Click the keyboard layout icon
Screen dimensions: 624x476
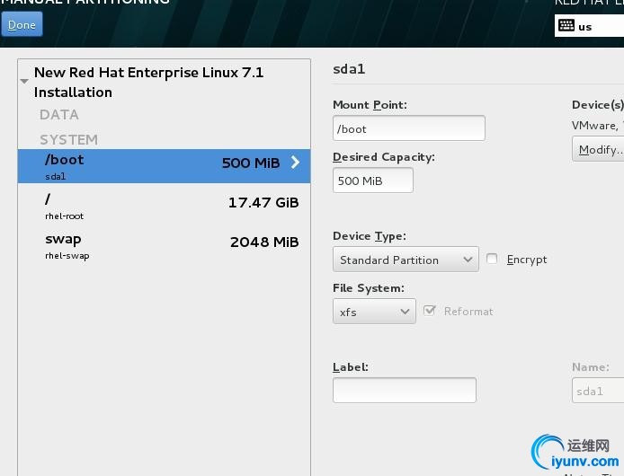(566, 26)
